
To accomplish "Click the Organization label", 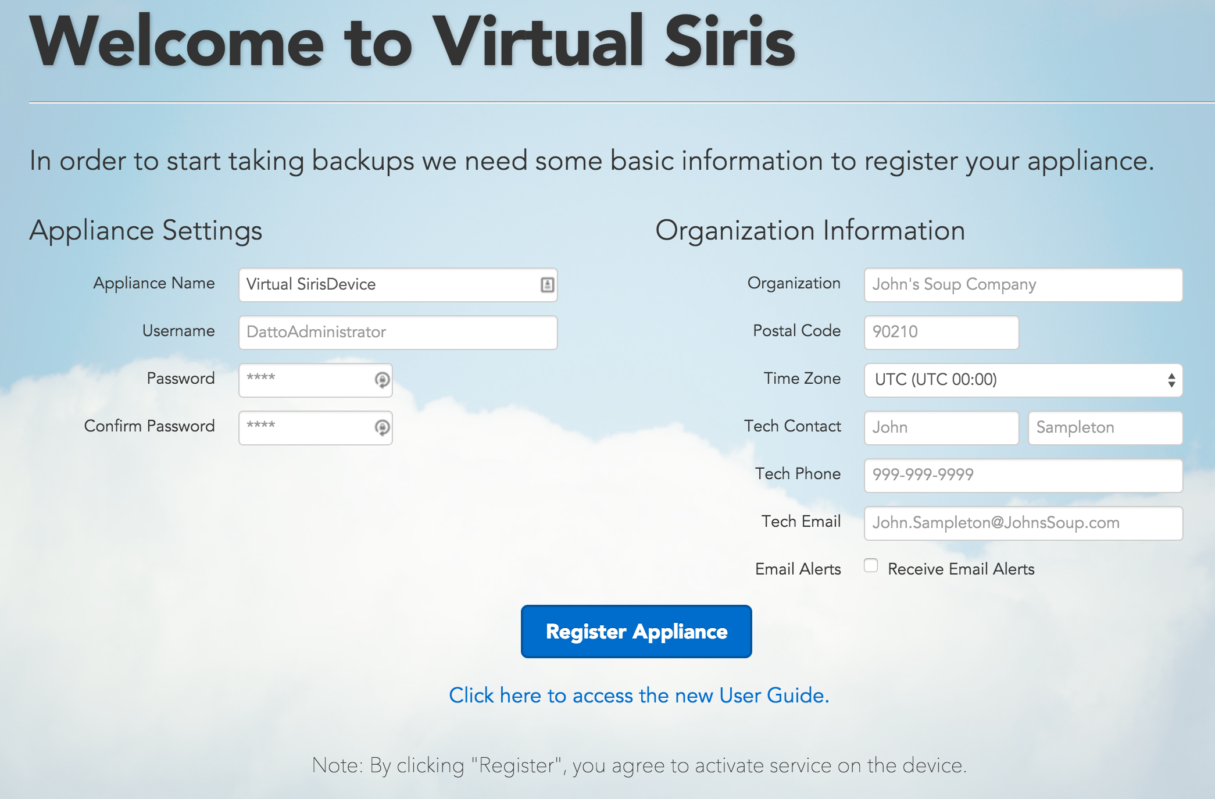I will [794, 283].
